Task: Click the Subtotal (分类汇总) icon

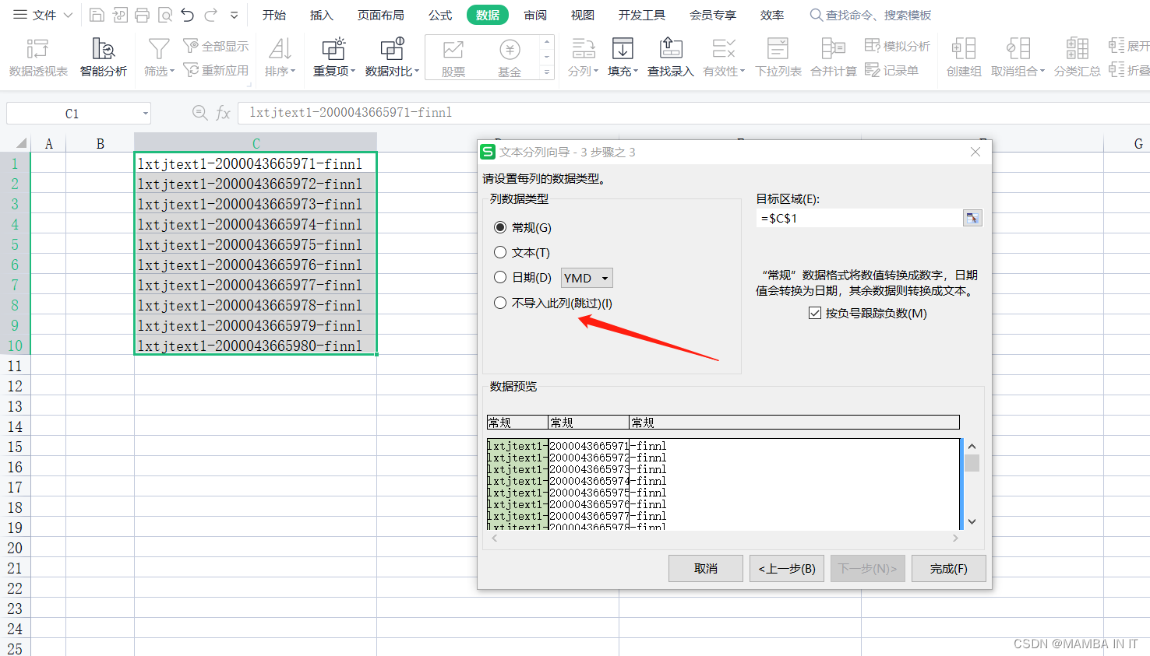Action: pyautogui.click(x=1078, y=49)
